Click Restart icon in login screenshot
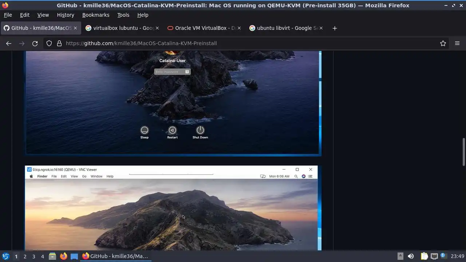 tap(172, 130)
